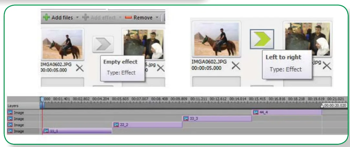Viewport: 350px width, 147px height.
Task: Remove IMGA0602.JPG via its X beside the Empty effect tooltip
Action: click(80, 68)
